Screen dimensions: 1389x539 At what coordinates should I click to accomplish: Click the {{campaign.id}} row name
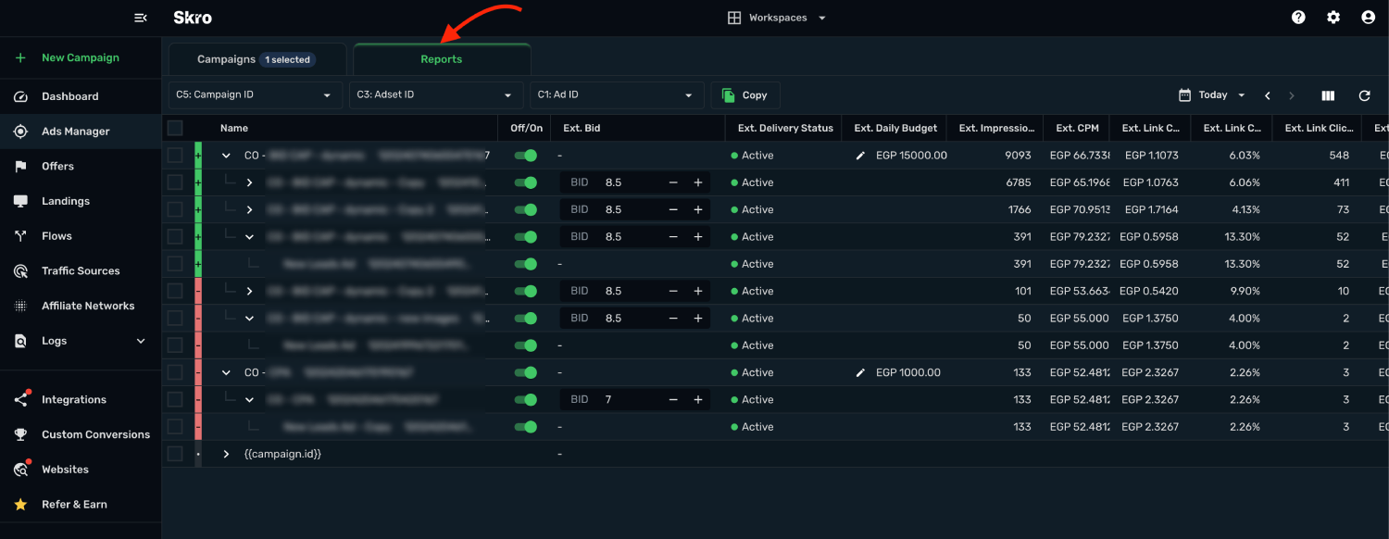282,454
